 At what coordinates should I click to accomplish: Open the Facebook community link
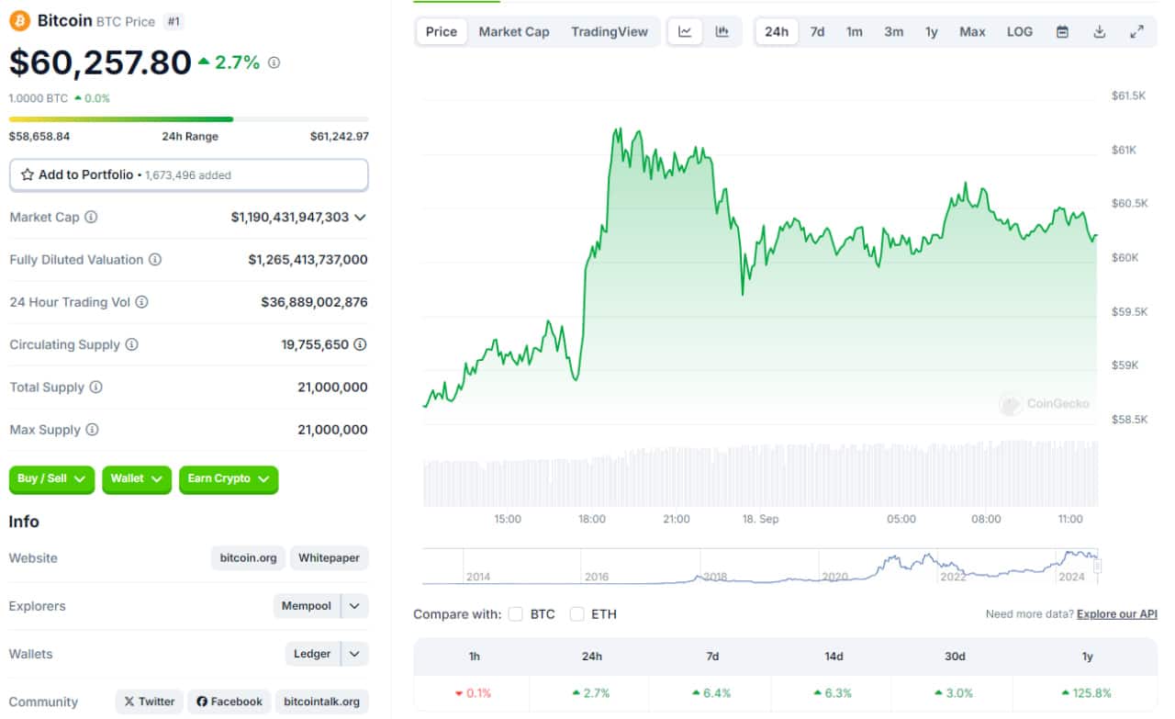tap(229, 702)
